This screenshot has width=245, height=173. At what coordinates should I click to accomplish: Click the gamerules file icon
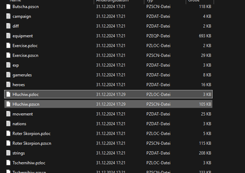(8, 75)
